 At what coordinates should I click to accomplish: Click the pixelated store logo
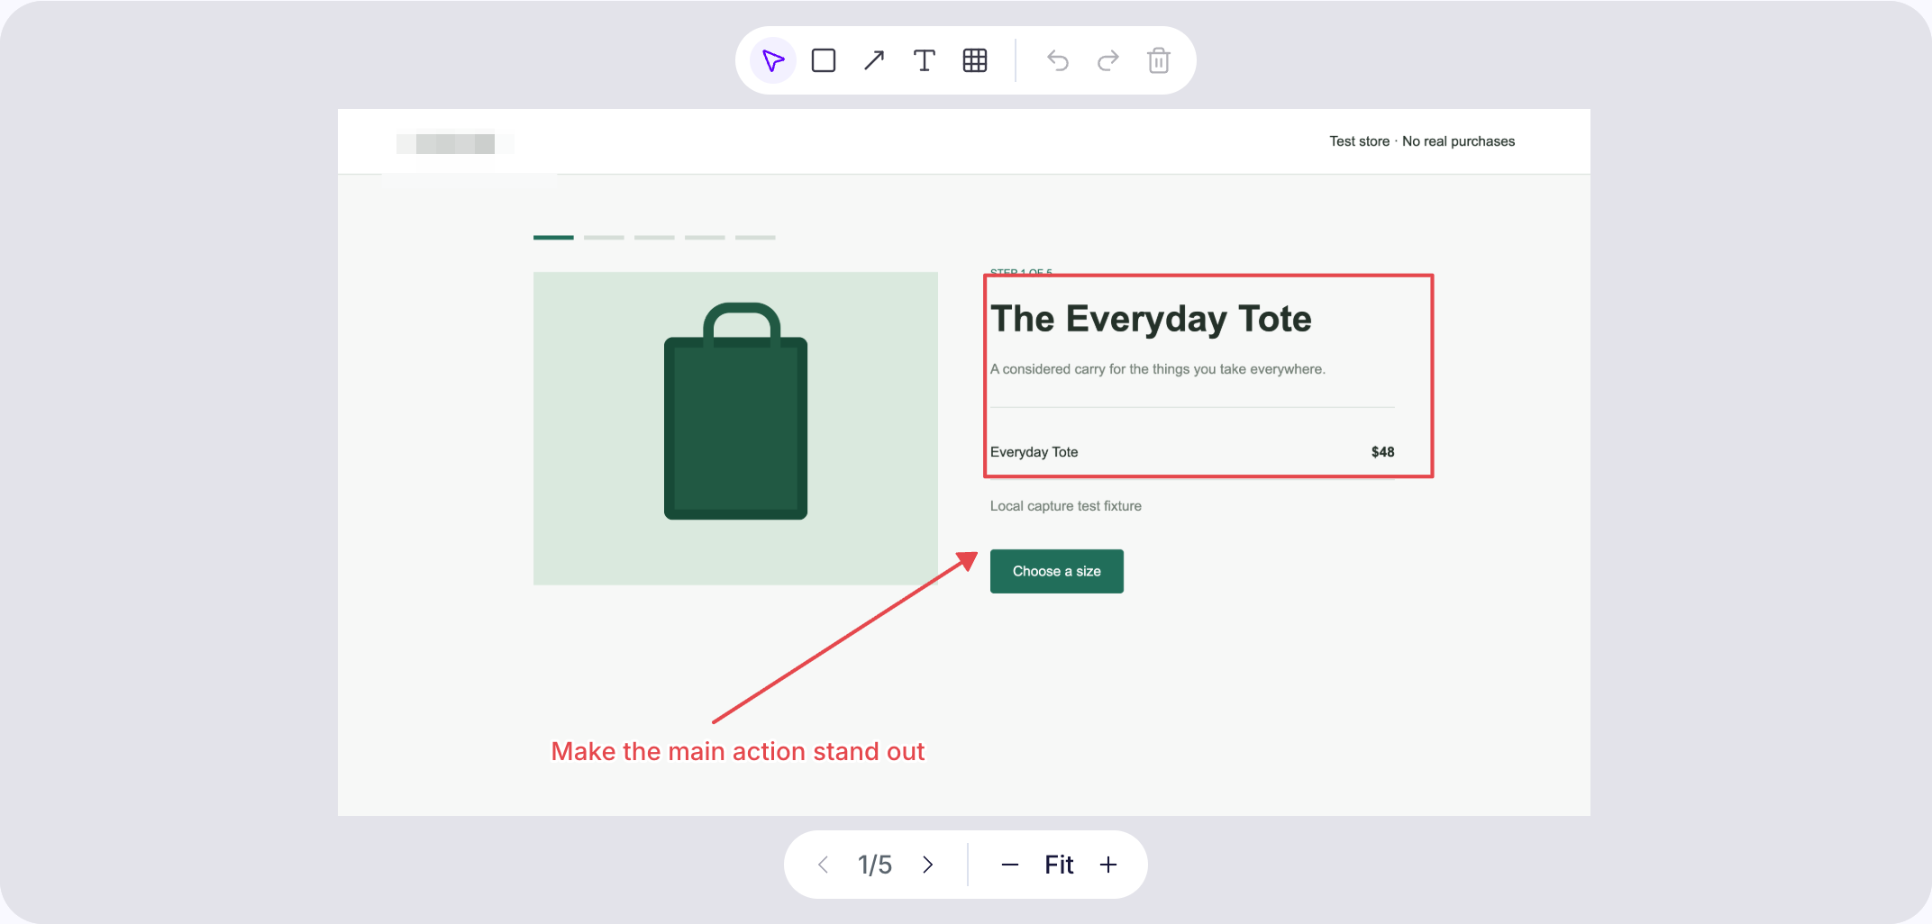tap(455, 144)
